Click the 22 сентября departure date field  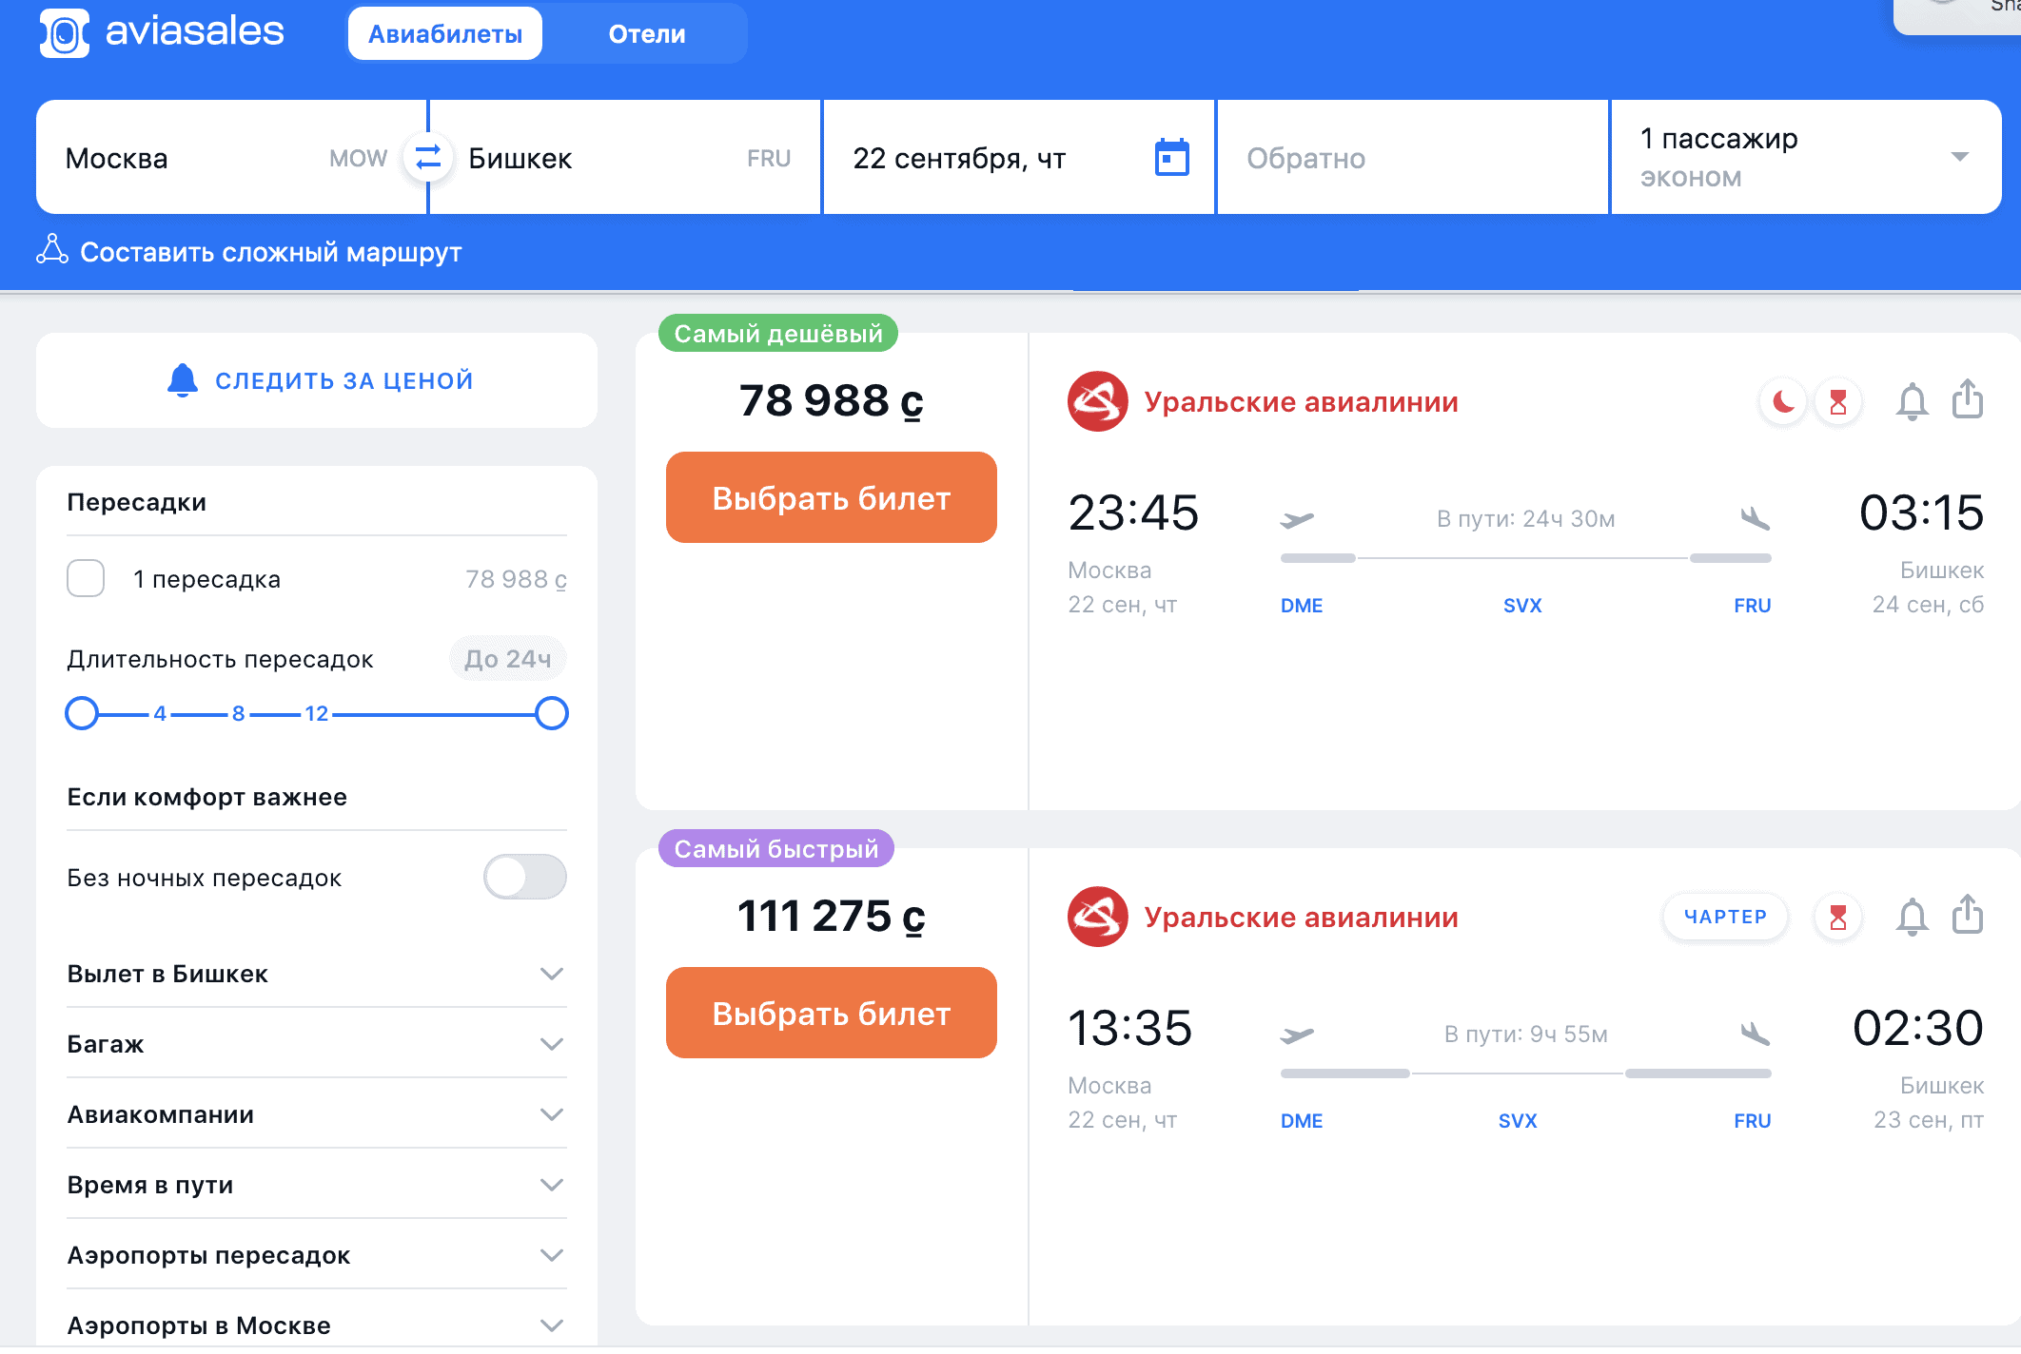tap(1019, 157)
